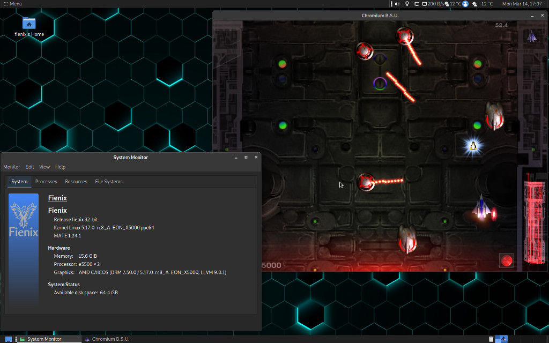The height and width of the screenshot is (343, 549).
Task: Click the underlined Fienix heading link
Action: 57,198
